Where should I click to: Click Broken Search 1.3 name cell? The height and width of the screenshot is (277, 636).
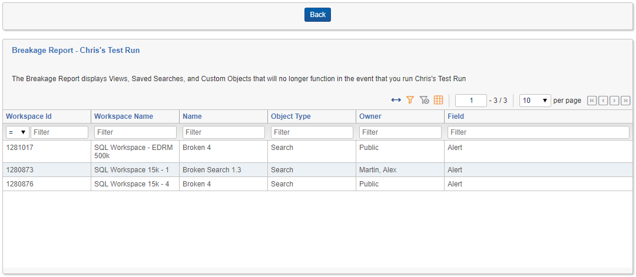tap(224, 170)
